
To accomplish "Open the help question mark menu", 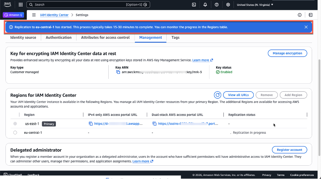I will pos(217,5).
